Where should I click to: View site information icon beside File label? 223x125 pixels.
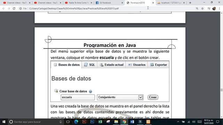[x=21, y=8]
